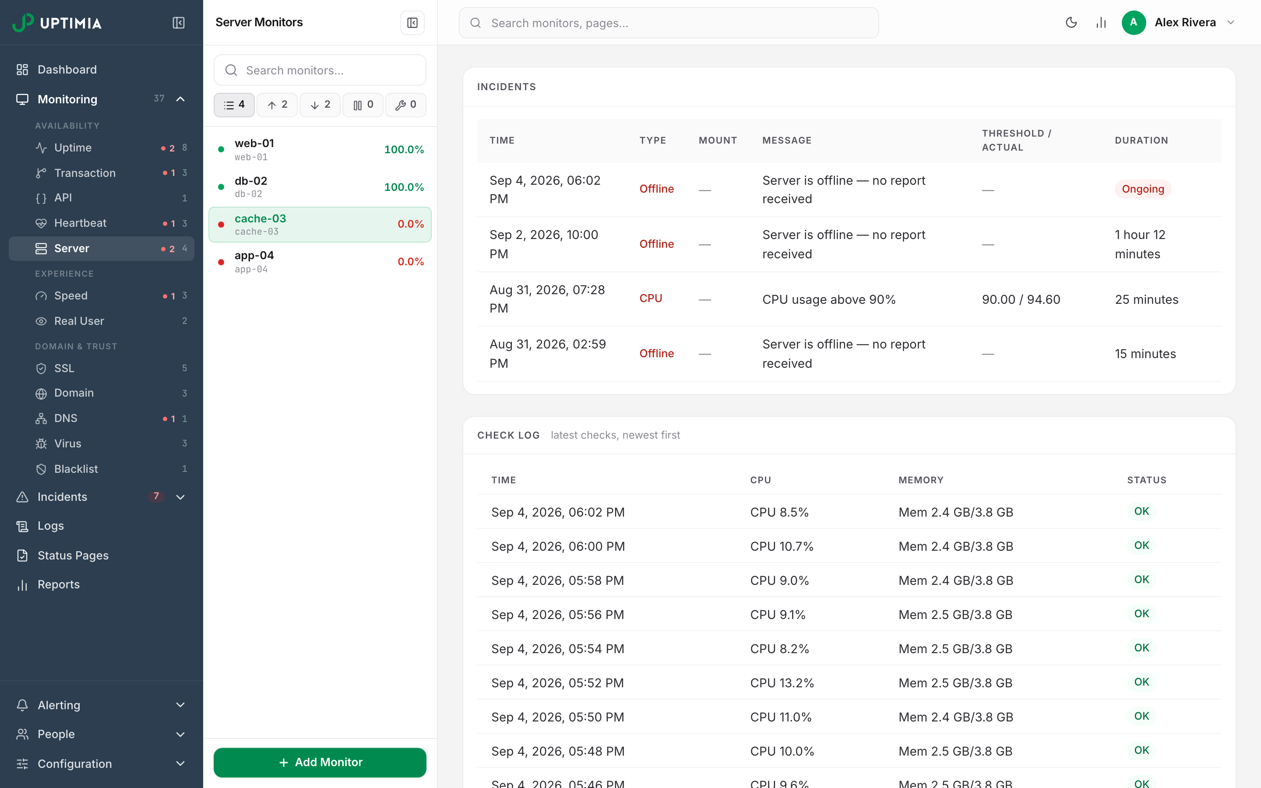Expand the Incidents section chevron
This screenshot has height=788, width=1261.
[180, 497]
